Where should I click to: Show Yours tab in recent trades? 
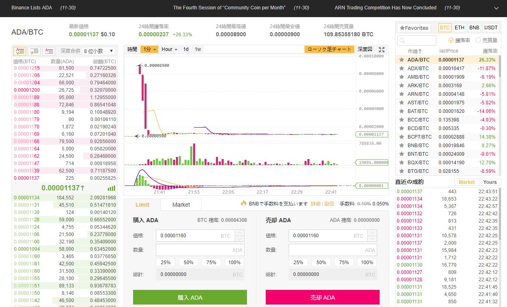coord(490,182)
